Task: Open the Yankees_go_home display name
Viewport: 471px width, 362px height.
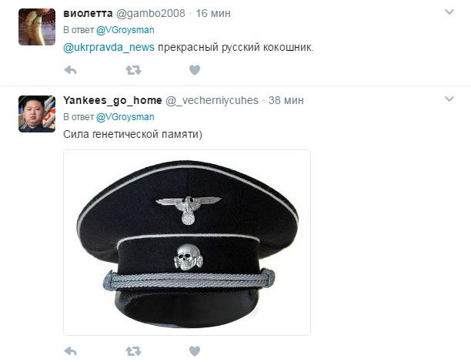Action: 112,100
